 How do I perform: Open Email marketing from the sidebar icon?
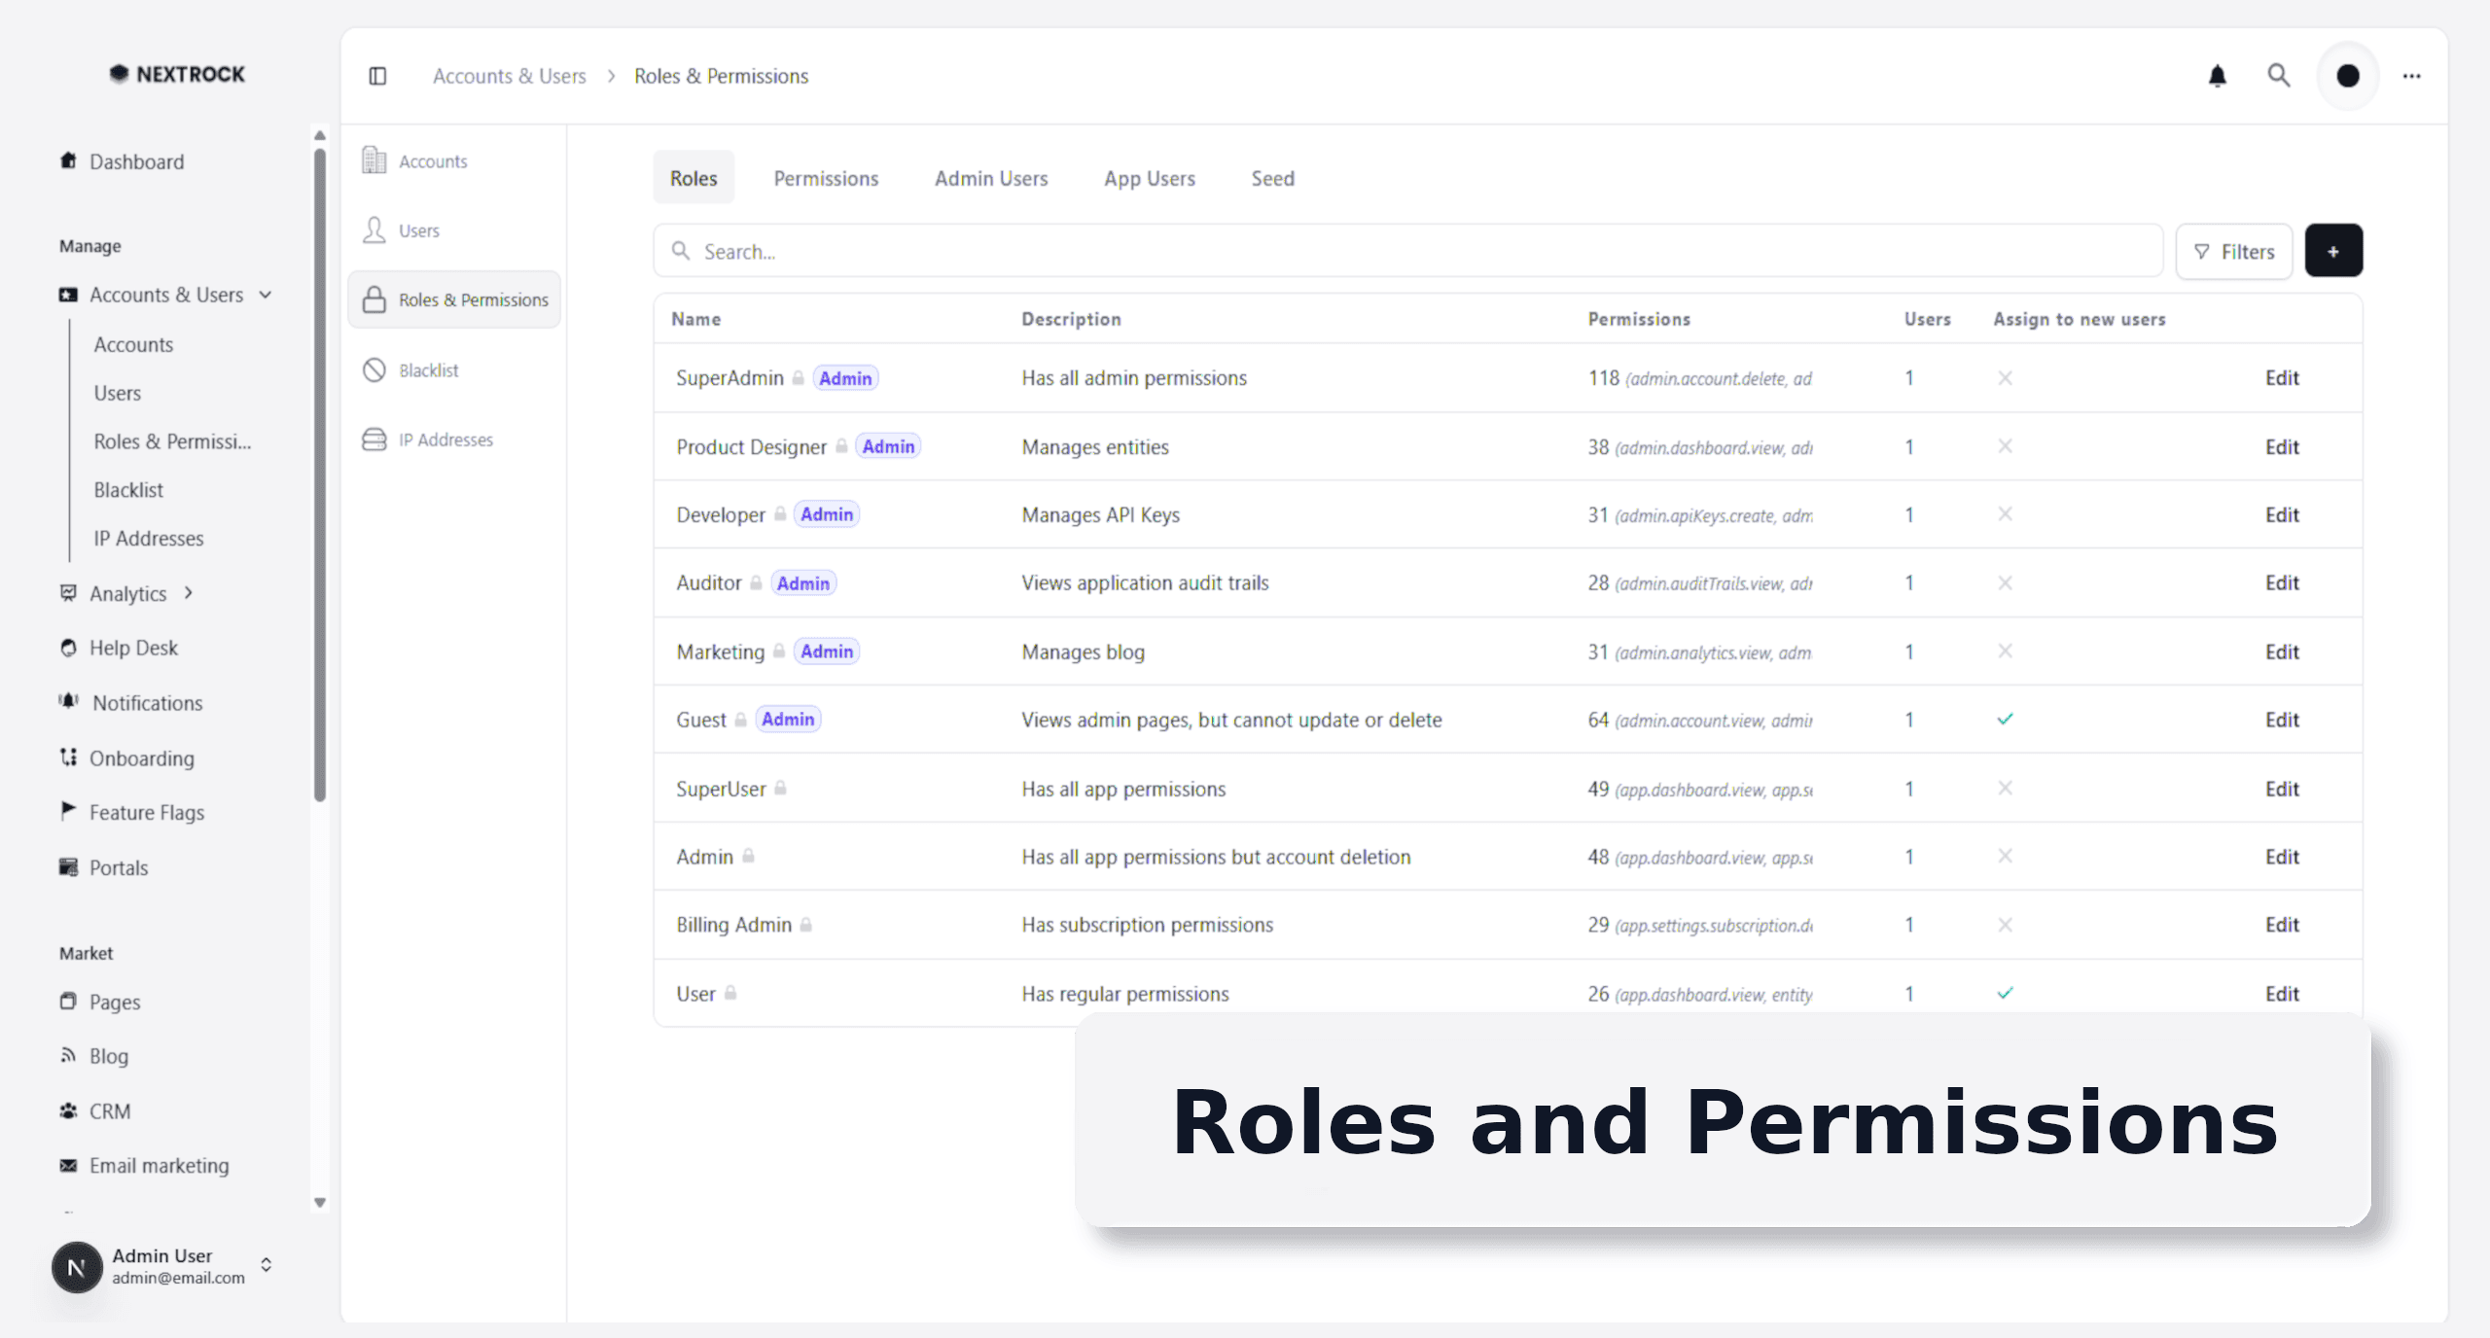point(67,1165)
